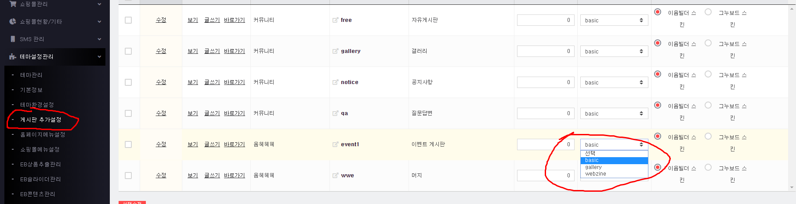This screenshot has height=204, width=796.
Task: Open link icon next to event1
Action: point(335,144)
